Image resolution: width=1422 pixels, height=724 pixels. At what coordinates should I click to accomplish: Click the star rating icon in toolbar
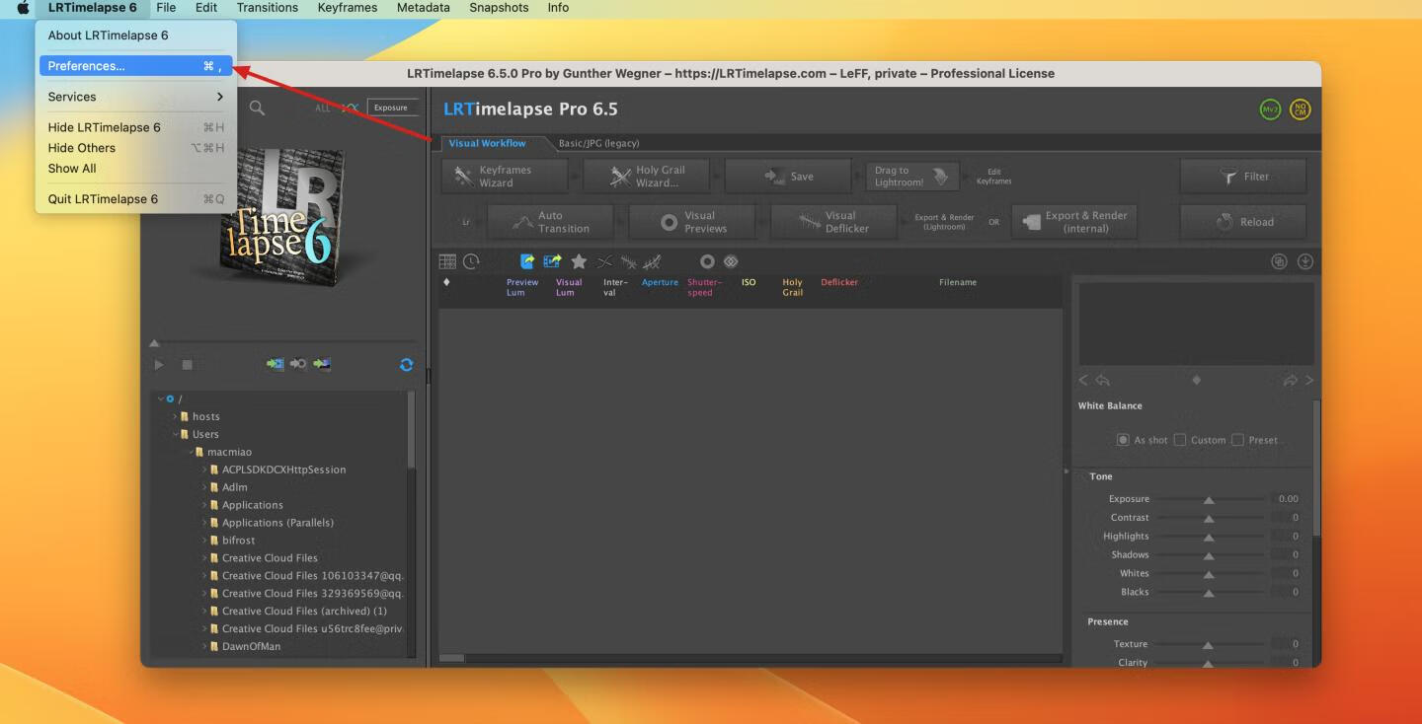(579, 261)
